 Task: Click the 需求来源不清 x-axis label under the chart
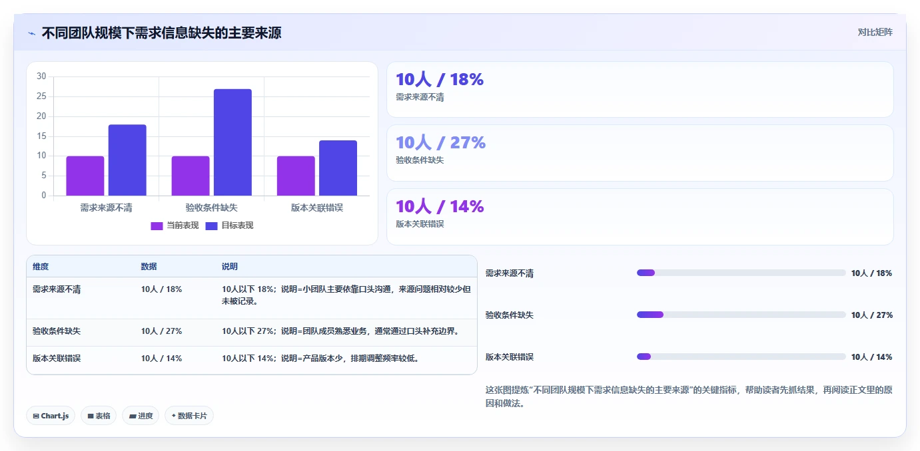(x=106, y=208)
